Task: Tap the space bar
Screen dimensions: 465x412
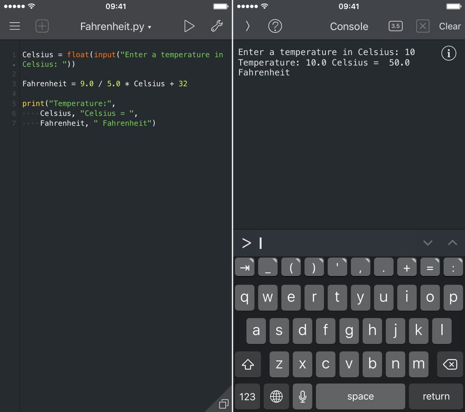Action: (360, 396)
